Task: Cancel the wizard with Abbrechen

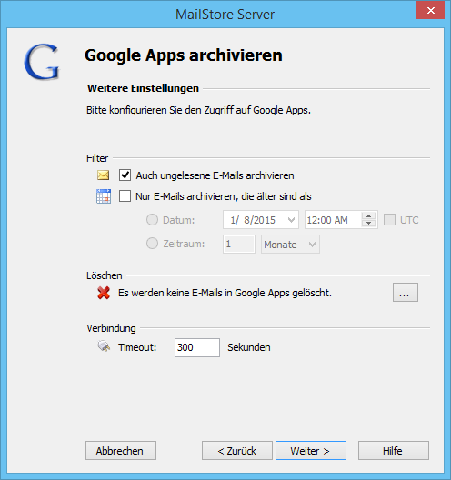Action: point(121,450)
